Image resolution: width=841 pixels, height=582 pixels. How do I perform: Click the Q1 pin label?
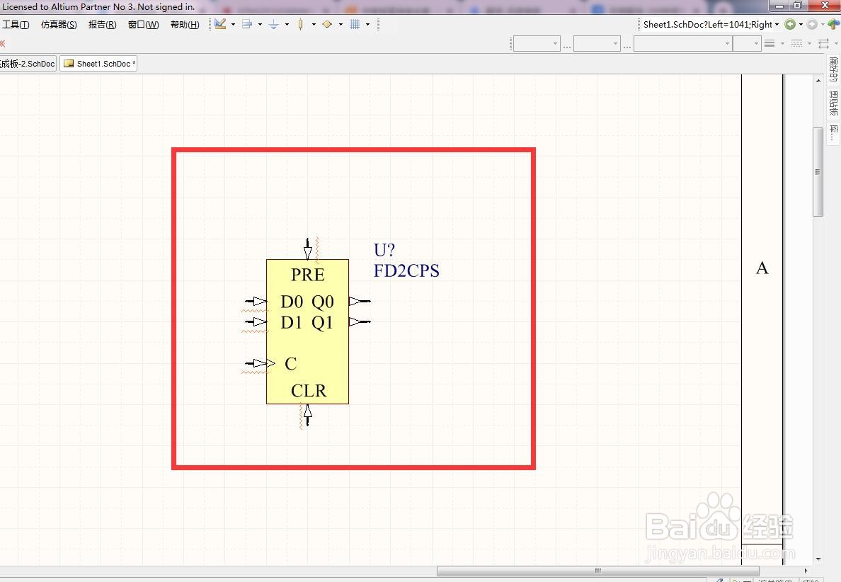coord(322,323)
